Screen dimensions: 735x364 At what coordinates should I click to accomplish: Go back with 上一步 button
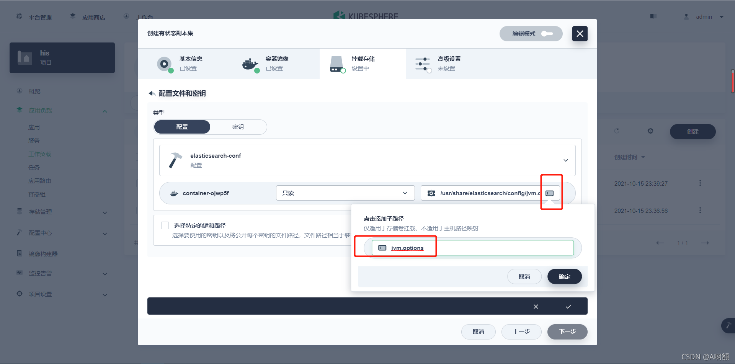click(x=521, y=331)
